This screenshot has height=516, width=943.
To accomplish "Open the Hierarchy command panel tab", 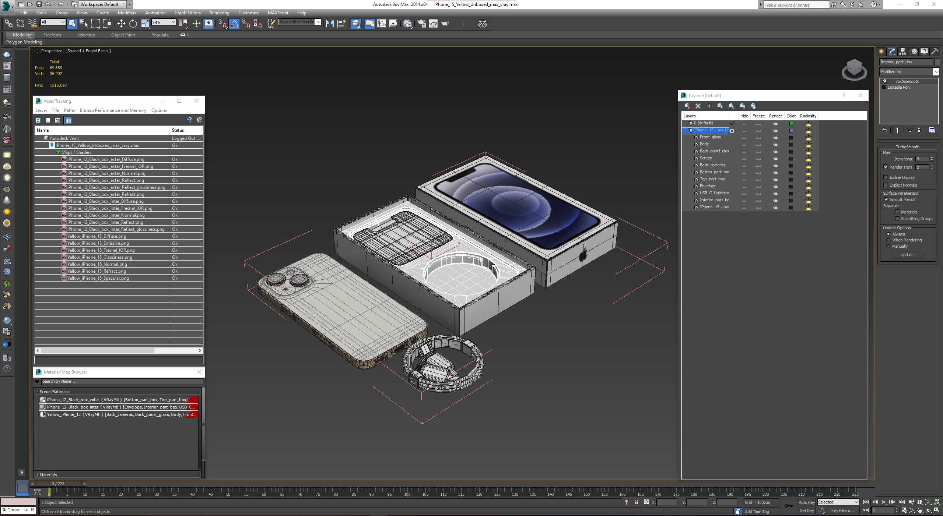I will [902, 52].
